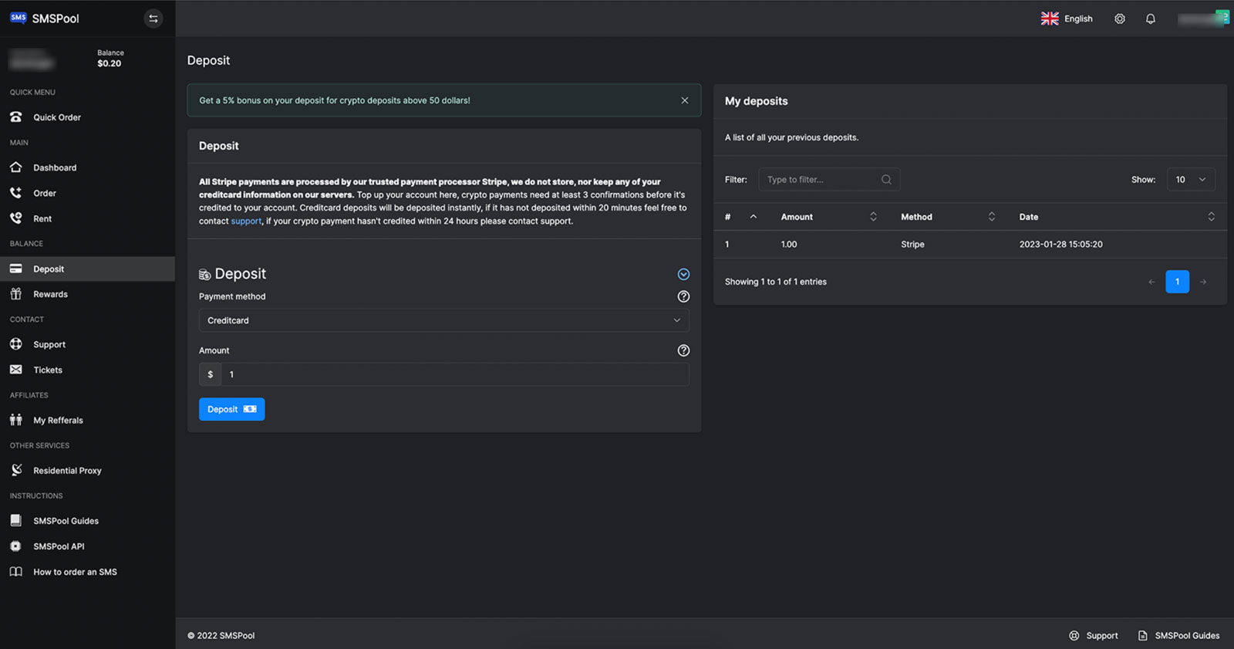Viewport: 1234px width, 649px height.
Task: Click the How to order an SMS book icon
Action: [x=16, y=572]
